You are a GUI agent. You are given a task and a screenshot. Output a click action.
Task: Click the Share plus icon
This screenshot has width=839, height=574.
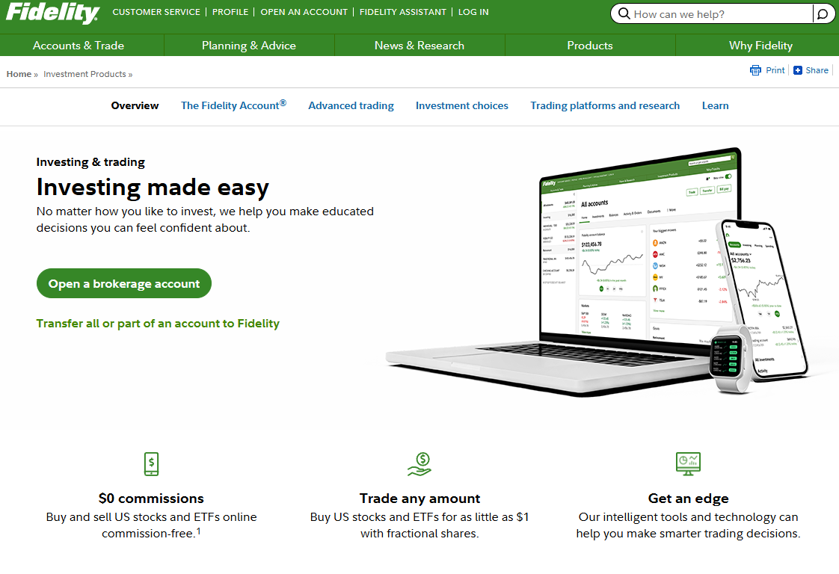798,70
